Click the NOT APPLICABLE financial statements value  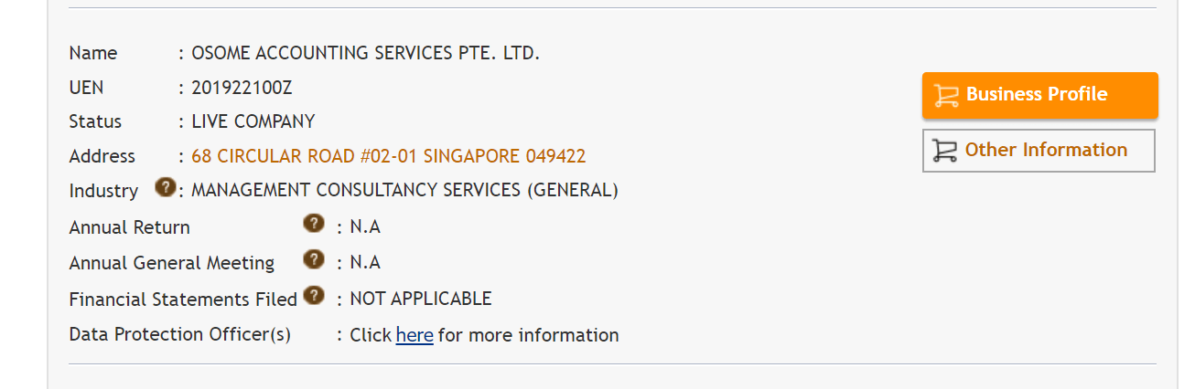pyautogui.click(x=421, y=299)
